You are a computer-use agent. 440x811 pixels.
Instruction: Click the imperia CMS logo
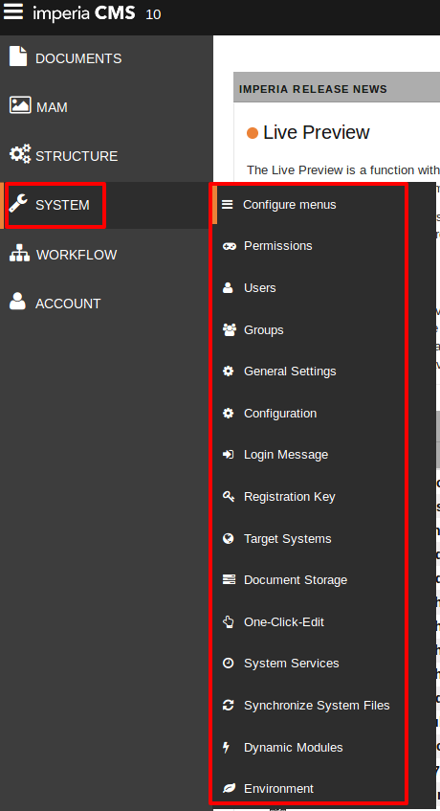(x=83, y=13)
